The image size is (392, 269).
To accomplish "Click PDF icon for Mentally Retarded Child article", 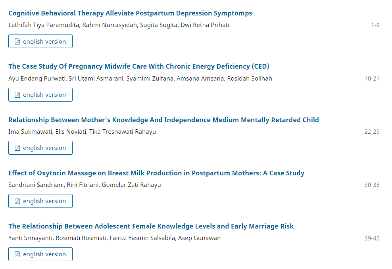I will [x=17, y=148].
